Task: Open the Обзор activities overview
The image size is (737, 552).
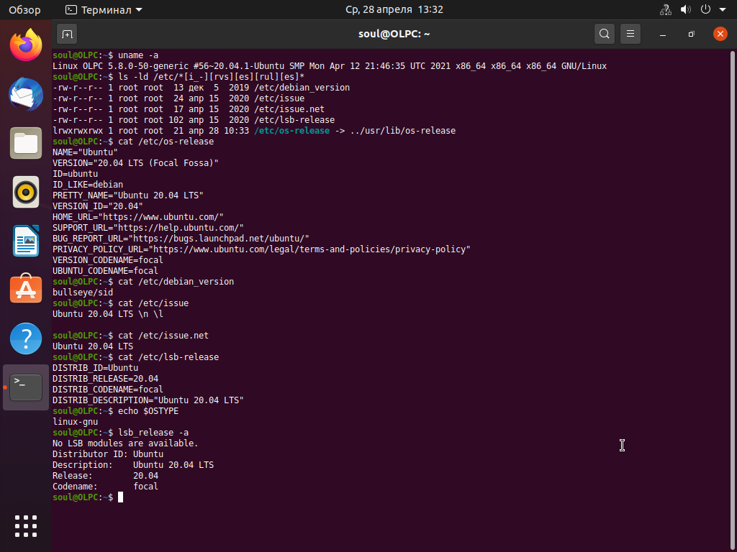Action: click(x=24, y=10)
